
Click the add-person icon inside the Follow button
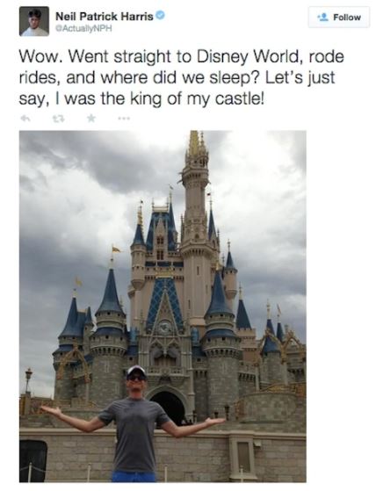tap(322, 17)
